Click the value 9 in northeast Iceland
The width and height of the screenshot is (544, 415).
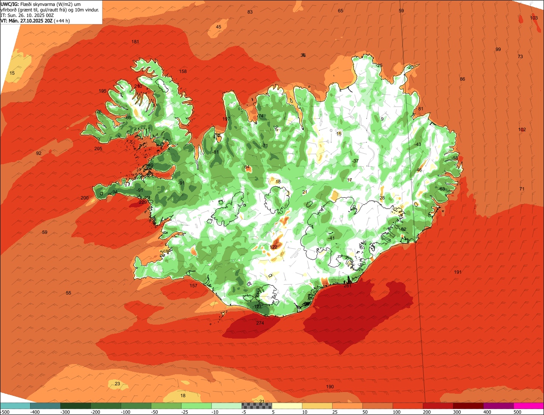(382, 119)
